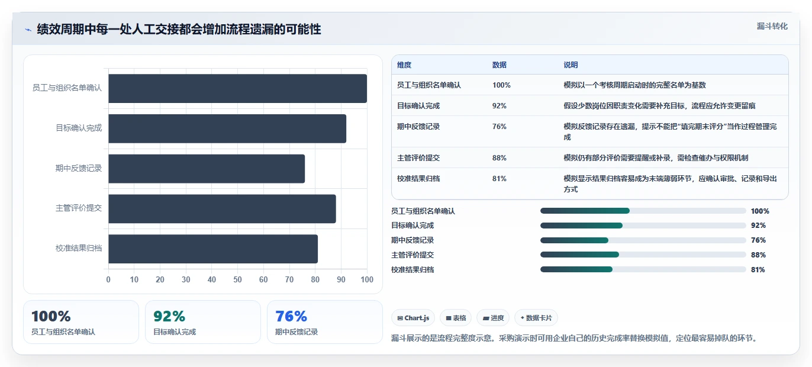Viewport: 812px width, 367px height.
Task: Click the 期中反馈记录 76% progress bar
Action: point(643,240)
